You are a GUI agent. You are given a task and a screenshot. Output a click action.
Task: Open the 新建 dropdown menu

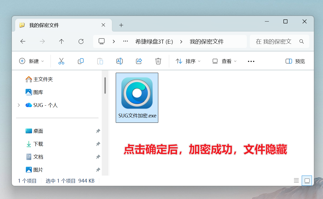(31, 61)
